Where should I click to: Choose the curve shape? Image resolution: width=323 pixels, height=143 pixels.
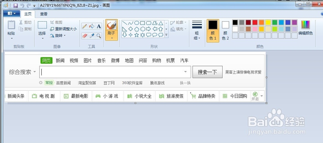coord(130,23)
